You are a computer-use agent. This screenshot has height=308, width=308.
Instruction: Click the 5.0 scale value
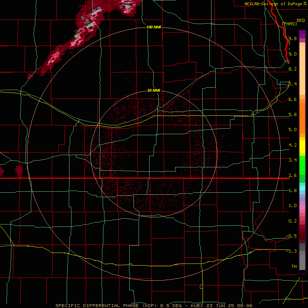pos(293,130)
